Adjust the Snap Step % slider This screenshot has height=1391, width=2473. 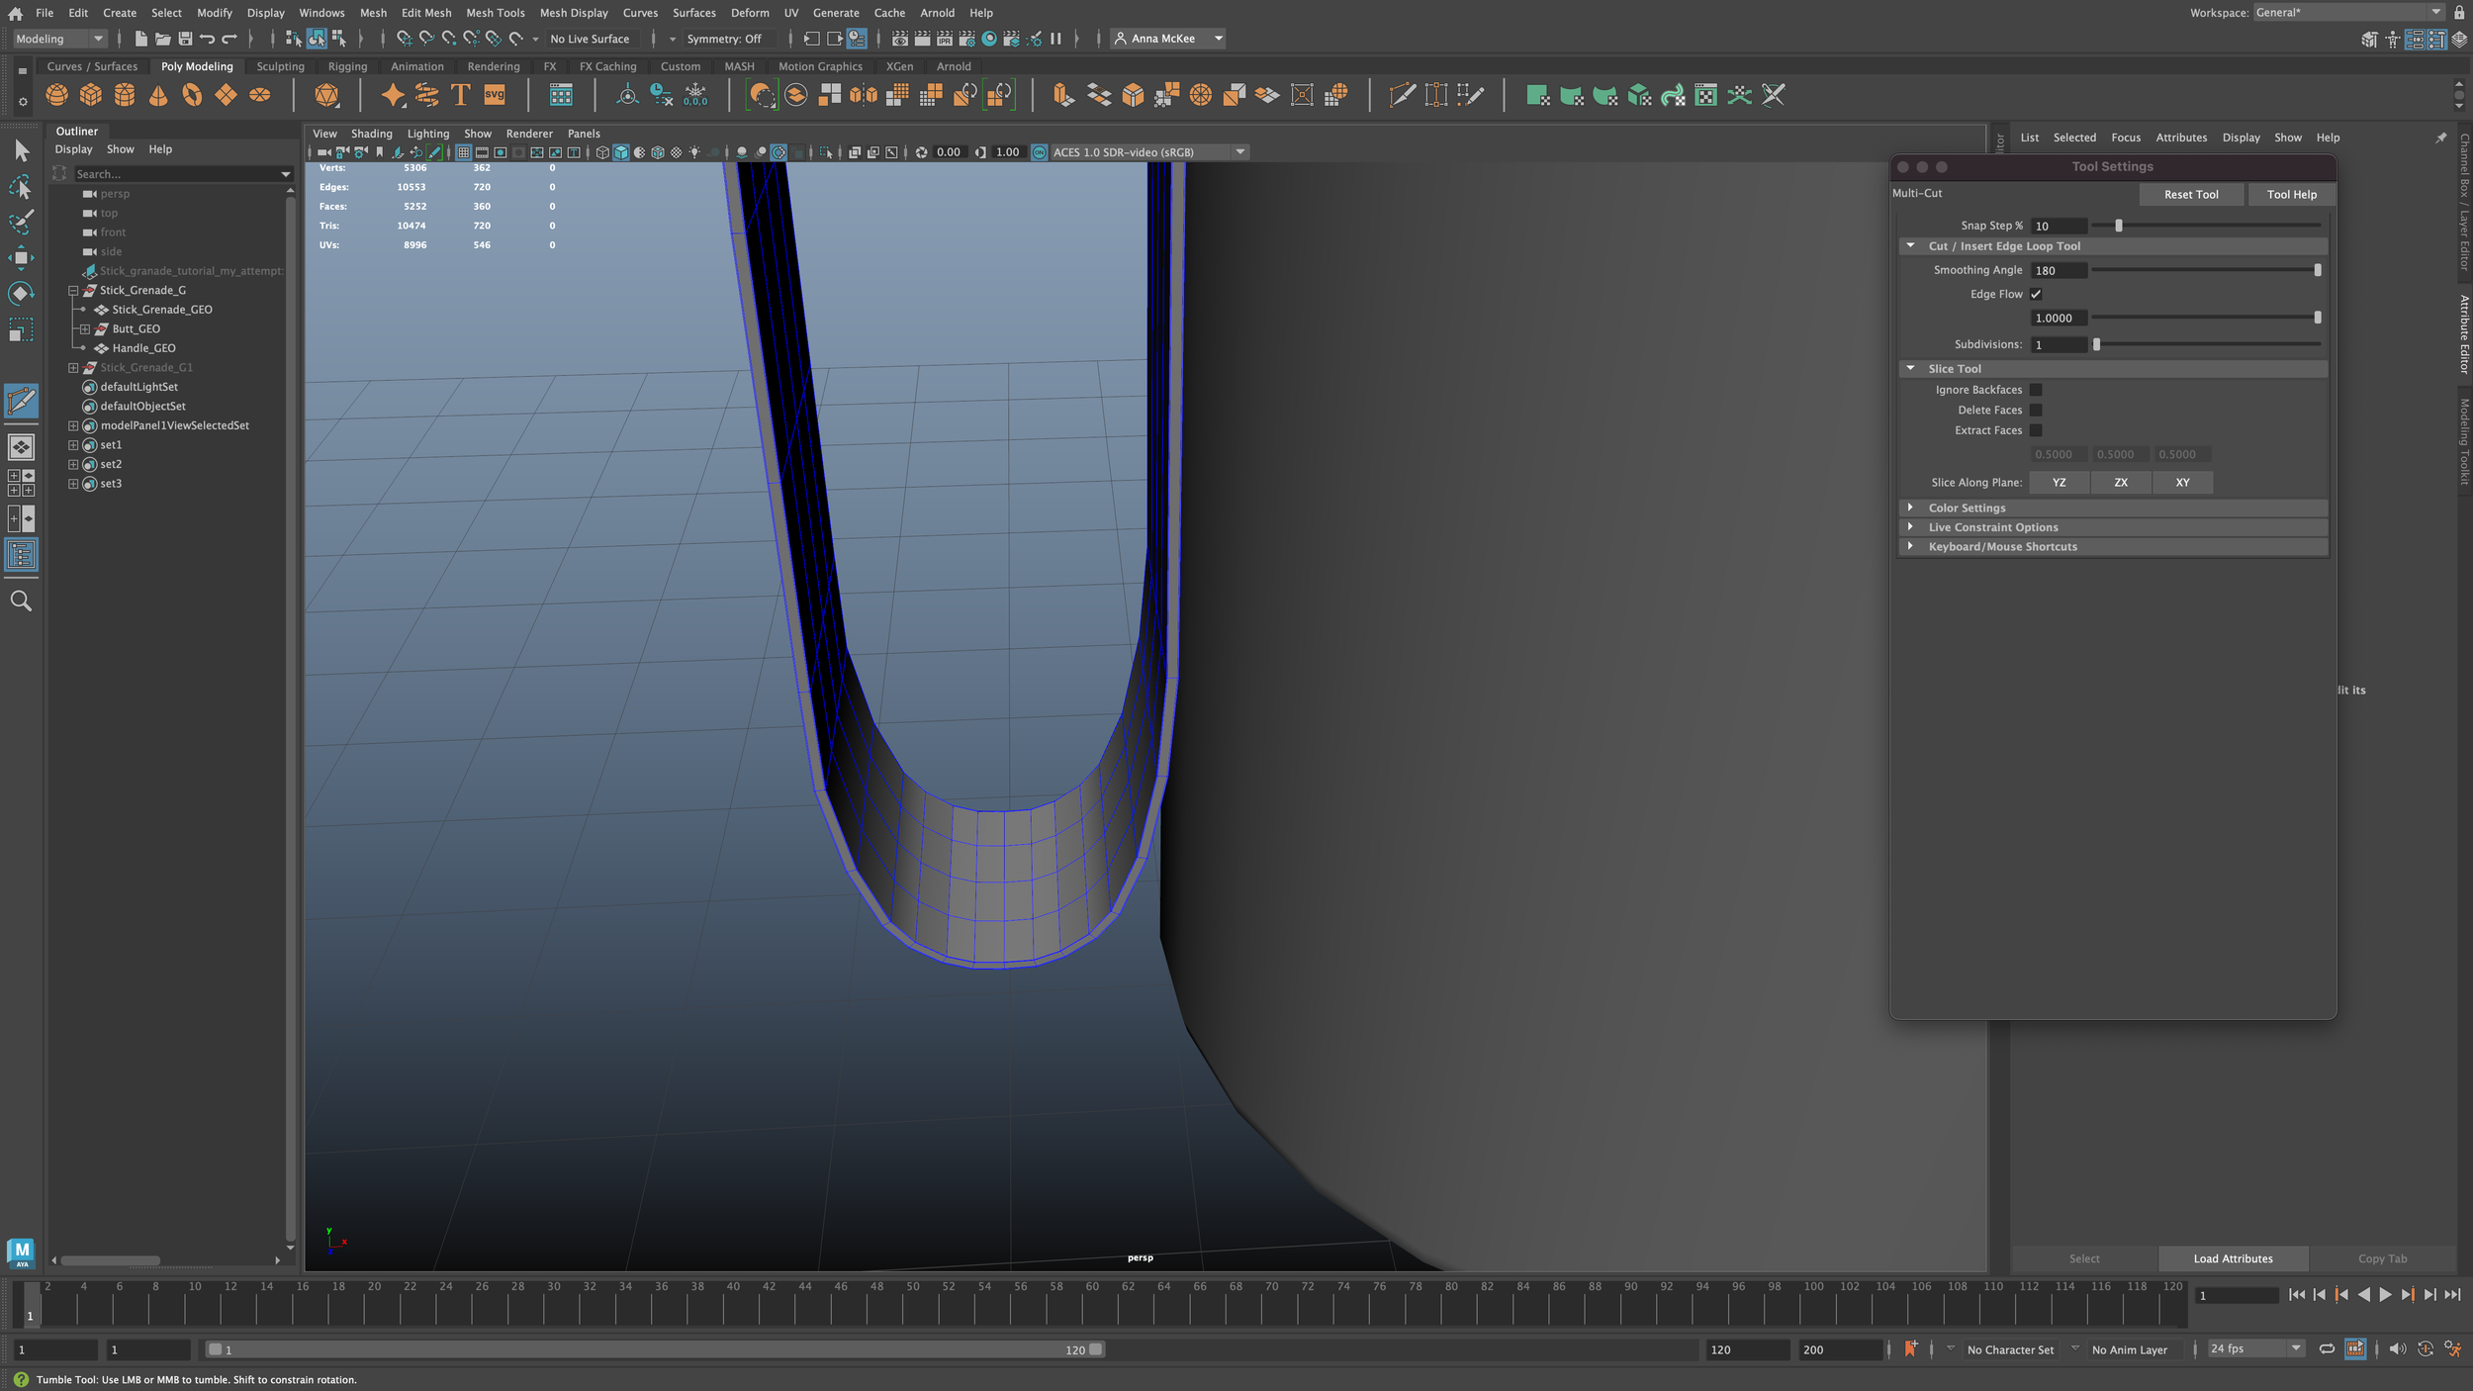point(2118,226)
